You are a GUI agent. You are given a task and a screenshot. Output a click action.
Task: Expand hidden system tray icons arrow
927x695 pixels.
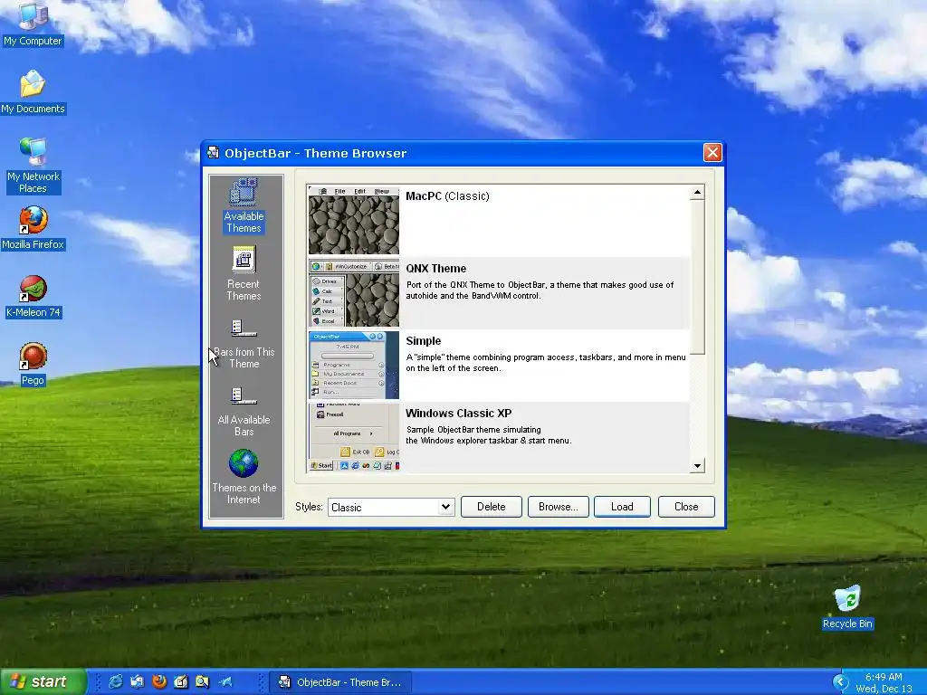tap(840, 682)
